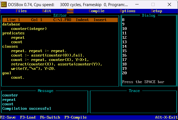Click the 'Col 1' status indicator
The height and width of the screenshot is (120, 178).
pyautogui.click(x=37, y=20)
